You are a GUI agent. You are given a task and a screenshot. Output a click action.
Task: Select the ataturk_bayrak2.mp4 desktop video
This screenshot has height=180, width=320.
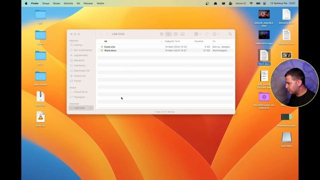(x=264, y=18)
